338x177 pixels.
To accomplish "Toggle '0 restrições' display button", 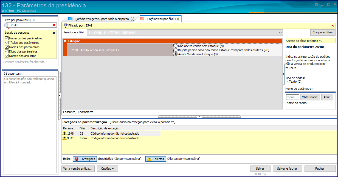I will [85, 159].
